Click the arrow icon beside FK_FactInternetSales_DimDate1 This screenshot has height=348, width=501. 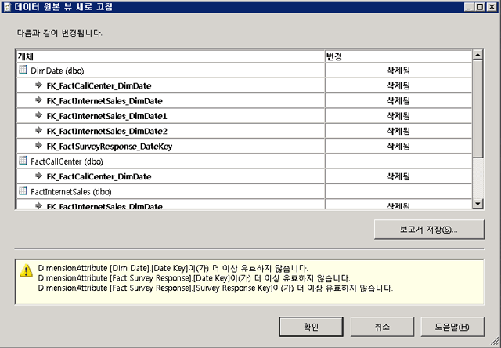point(38,115)
